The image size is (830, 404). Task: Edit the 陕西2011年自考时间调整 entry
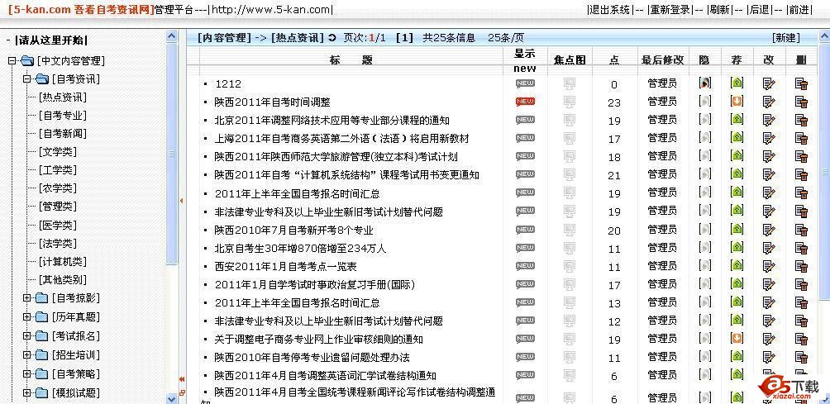(x=769, y=102)
